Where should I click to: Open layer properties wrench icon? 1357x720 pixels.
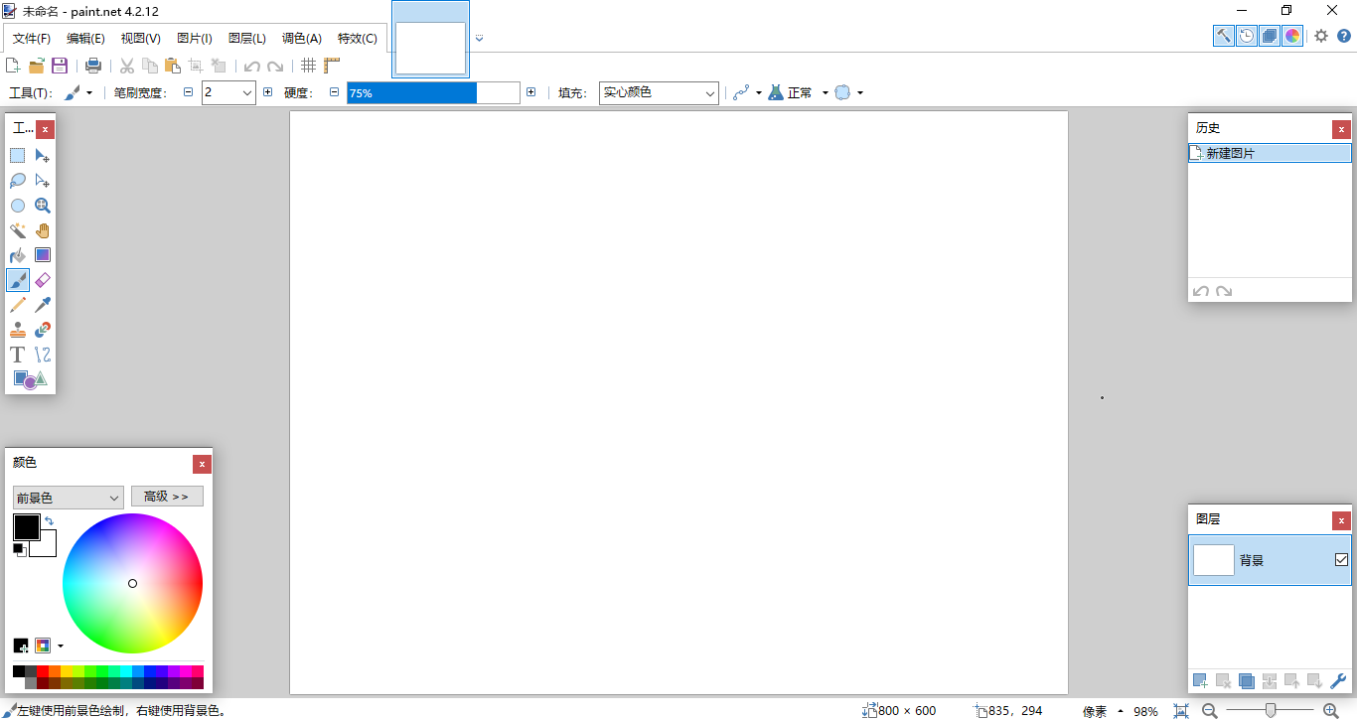pos(1337,681)
